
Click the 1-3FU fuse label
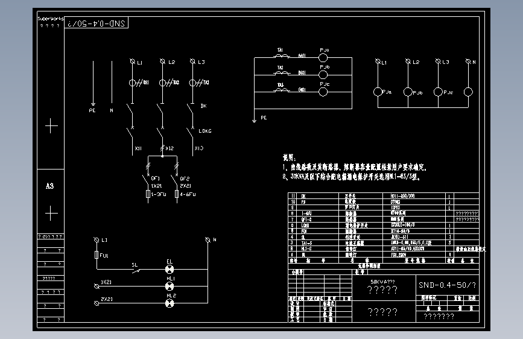[x=159, y=194]
